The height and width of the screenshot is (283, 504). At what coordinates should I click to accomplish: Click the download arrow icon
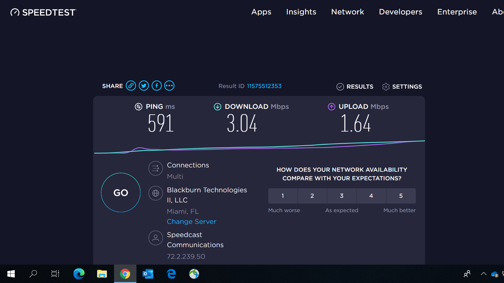point(218,107)
